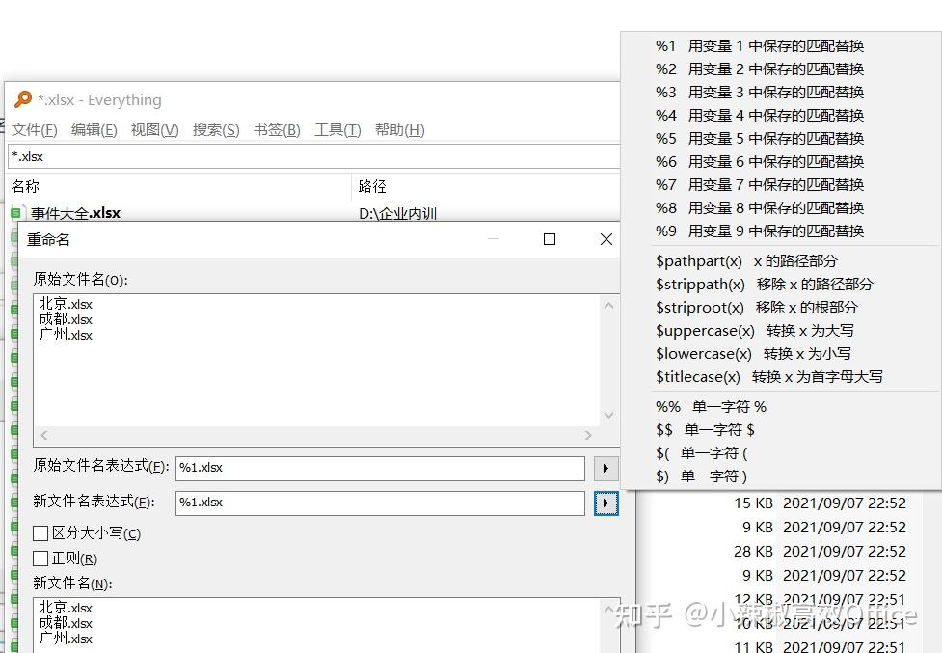Viewport: 942px width, 653px height.
Task: Click up arrow of 原始文件名 list scrollbar
Action: 608,305
